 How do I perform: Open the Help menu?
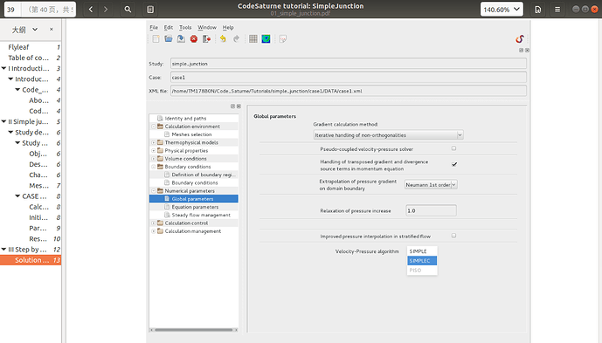228,28
